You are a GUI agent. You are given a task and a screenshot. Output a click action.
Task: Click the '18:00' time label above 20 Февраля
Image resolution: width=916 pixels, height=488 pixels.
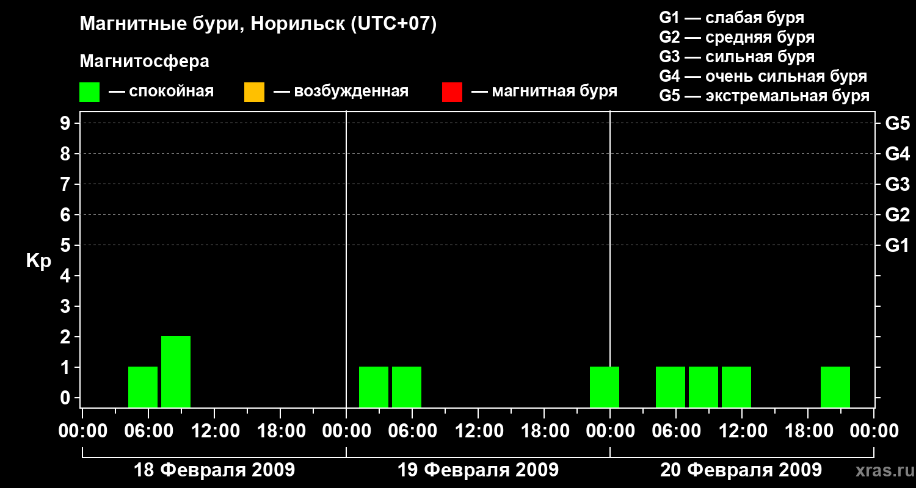[808, 431]
